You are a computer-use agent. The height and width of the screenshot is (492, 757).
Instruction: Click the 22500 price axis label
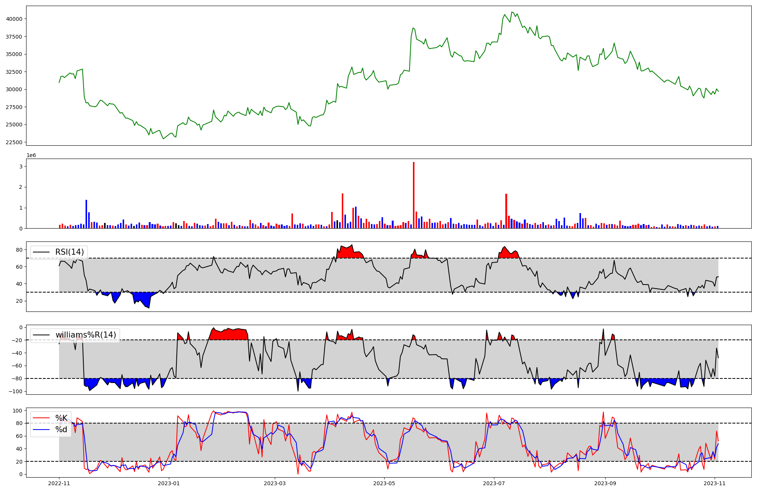click(14, 142)
